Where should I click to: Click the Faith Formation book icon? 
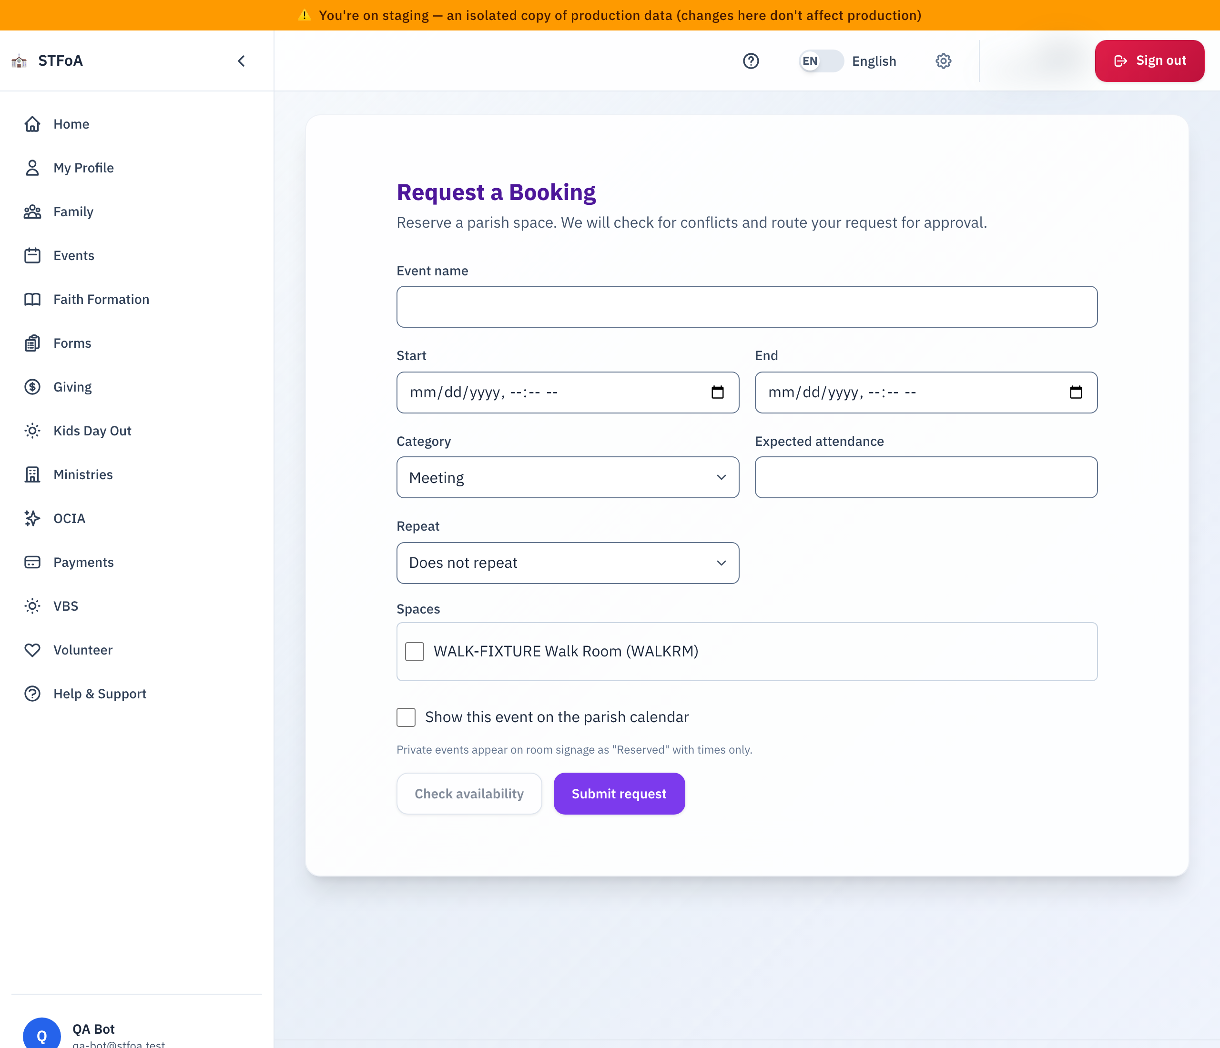point(32,300)
